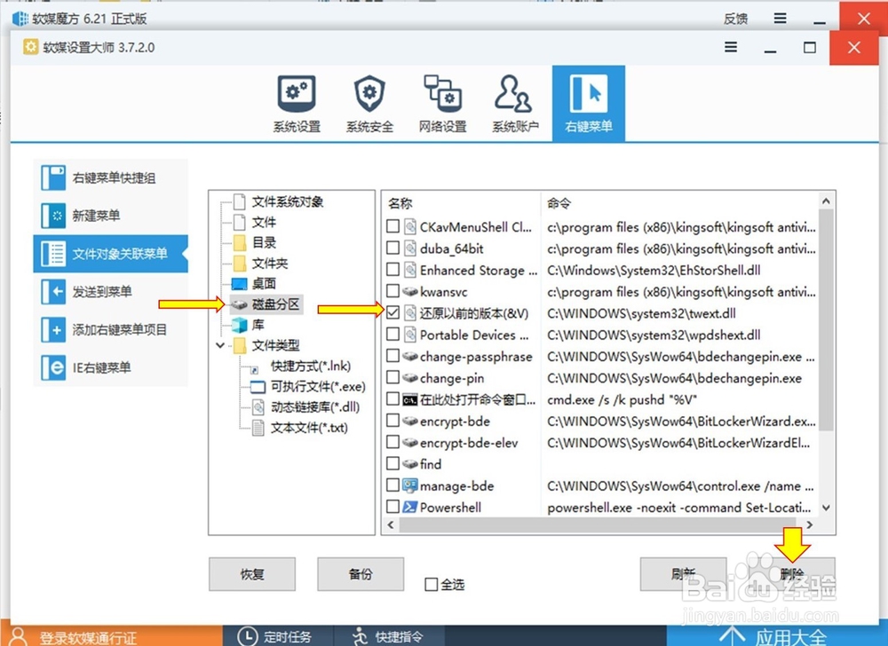888x646 pixels.
Task: Click the 备份 backup button
Action: point(360,574)
